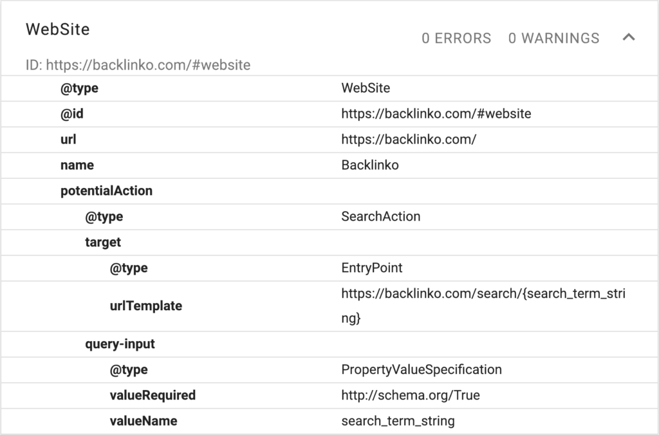Image resolution: width=659 pixels, height=435 pixels.
Task: Select the potentialAction property row
Action: [106, 191]
